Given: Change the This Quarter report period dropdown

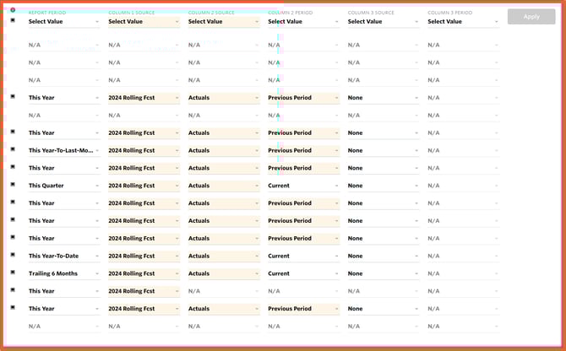Looking at the screenshot, I should pos(63,186).
